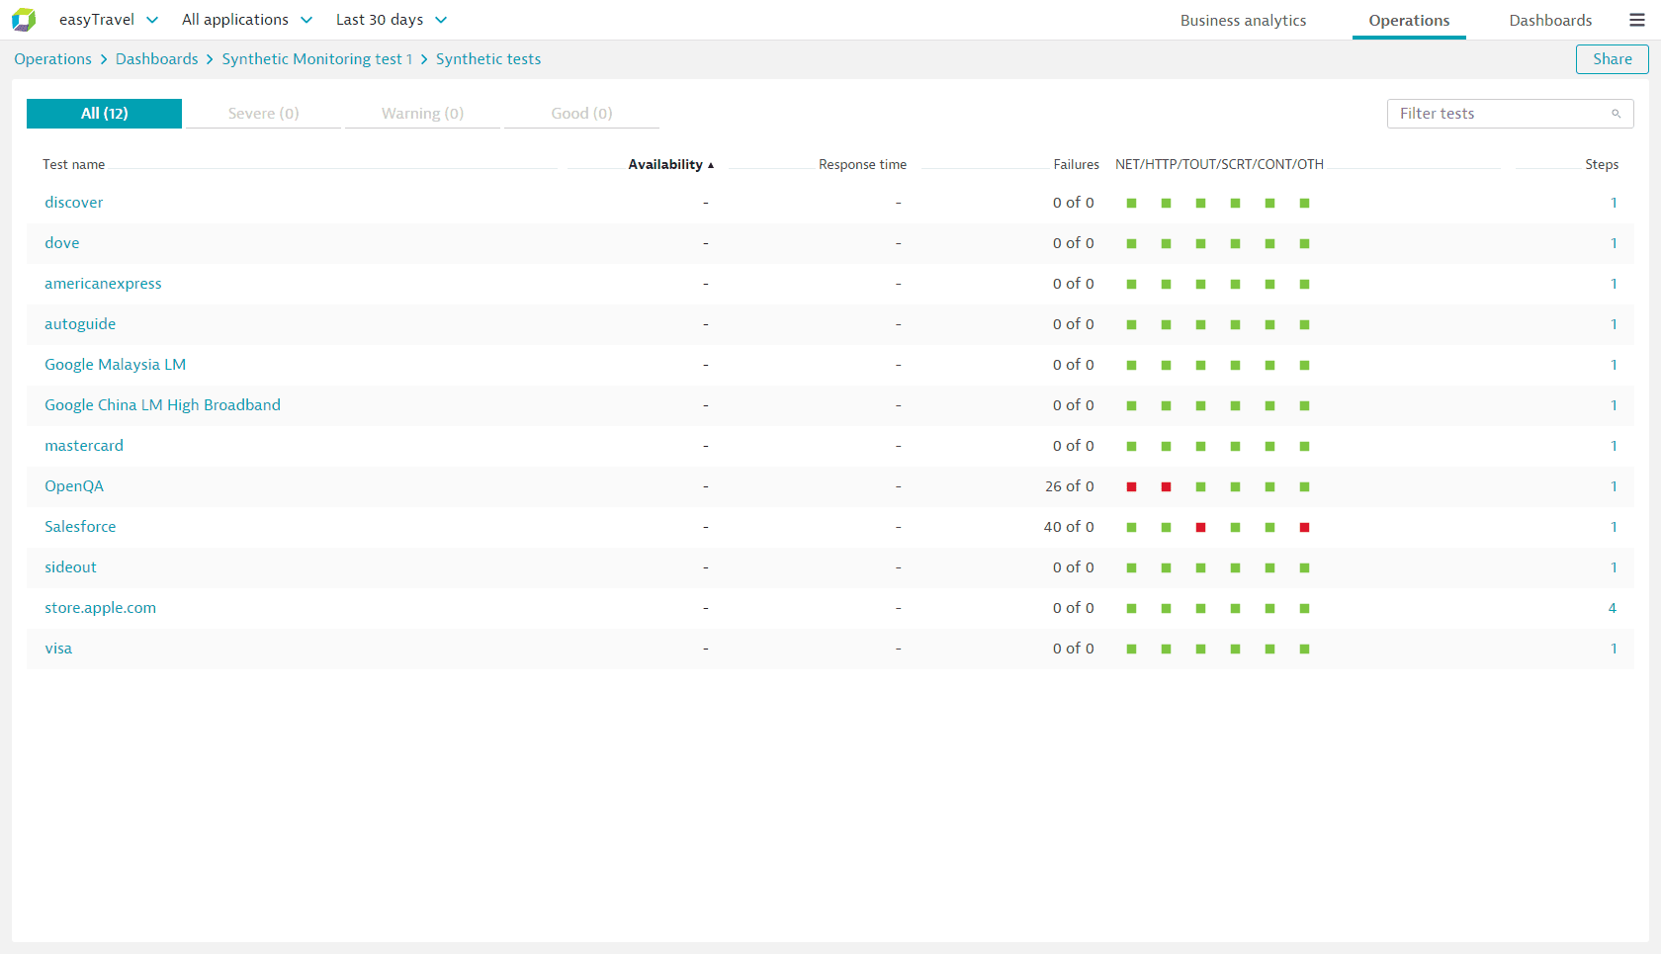Click the '40 of 0' failures value
Viewport: 1661px width, 954px height.
[1069, 527]
